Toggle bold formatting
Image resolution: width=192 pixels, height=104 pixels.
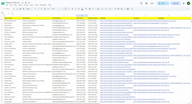(72, 9)
